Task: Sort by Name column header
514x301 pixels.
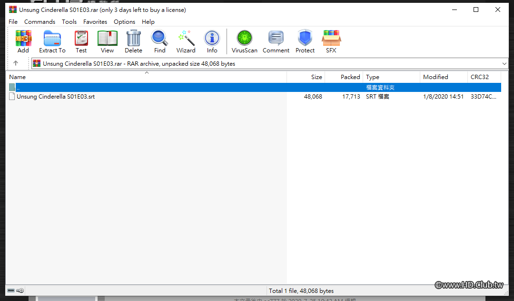Action: click(147, 77)
